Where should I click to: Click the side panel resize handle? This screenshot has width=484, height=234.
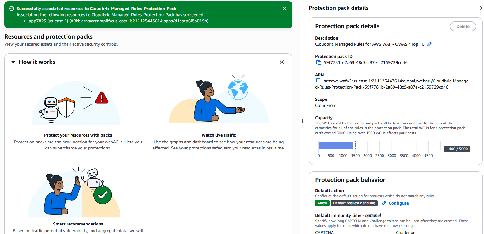(x=303, y=121)
